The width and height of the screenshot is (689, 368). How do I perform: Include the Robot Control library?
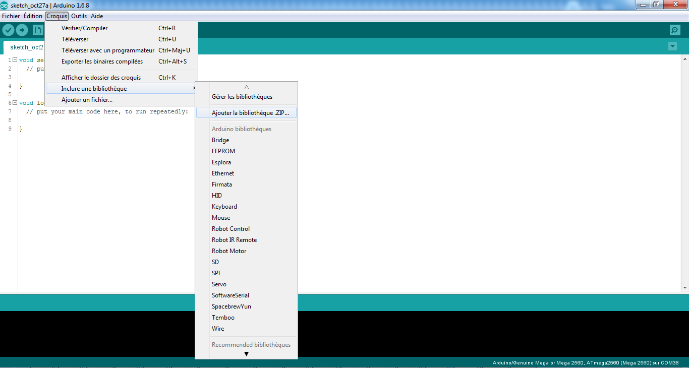pyautogui.click(x=246, y=229)
